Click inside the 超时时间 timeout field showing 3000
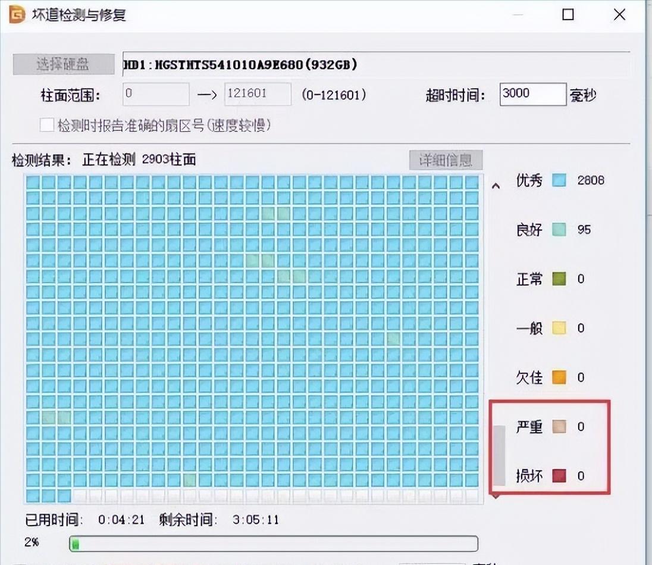 tap(532, 94)
